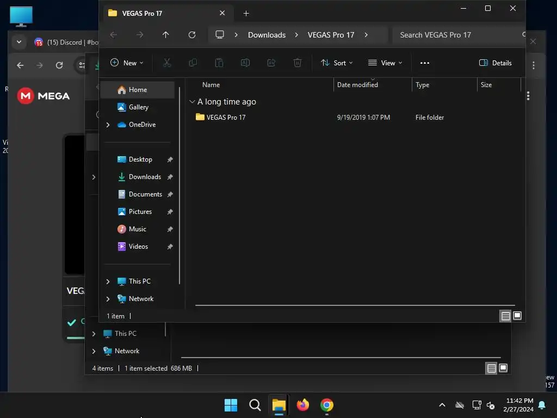The width and height of the screenshot is (557, 418).
Task: Toggle the Details pane button
Action: 495,63
